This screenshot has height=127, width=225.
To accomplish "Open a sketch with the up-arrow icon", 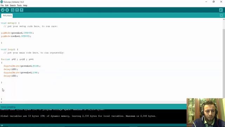I will [17, 10].
